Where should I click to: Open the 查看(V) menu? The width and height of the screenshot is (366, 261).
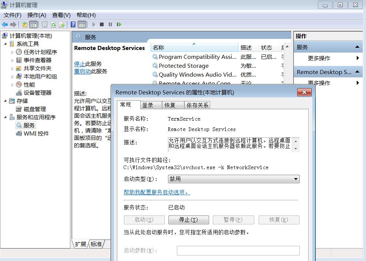[61, 15]
